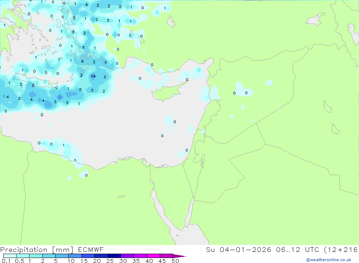This screenshot has height=263, width=359.
Task: Click the 40–45 mm magenta legend box
Action: (x=153, y=256)
